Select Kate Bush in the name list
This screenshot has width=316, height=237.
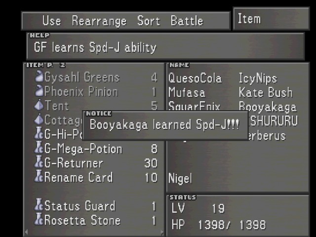[266, 92]
